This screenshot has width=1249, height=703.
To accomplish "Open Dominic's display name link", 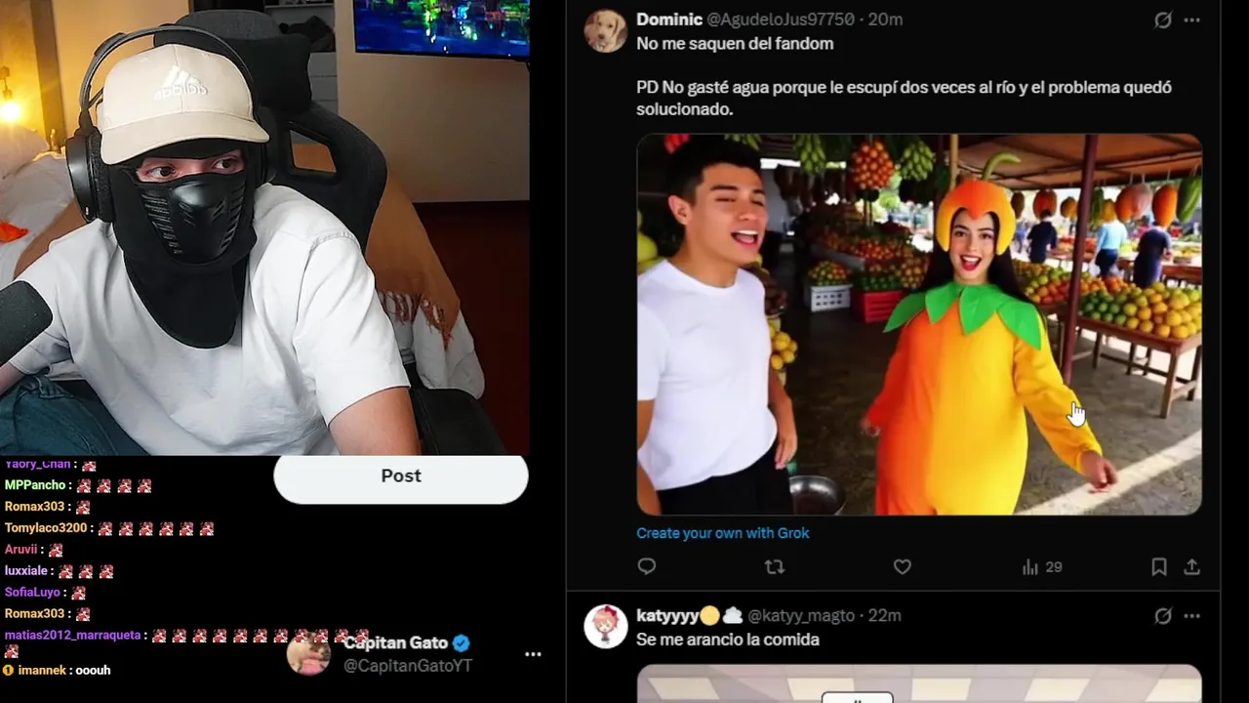I will (669, 20).
